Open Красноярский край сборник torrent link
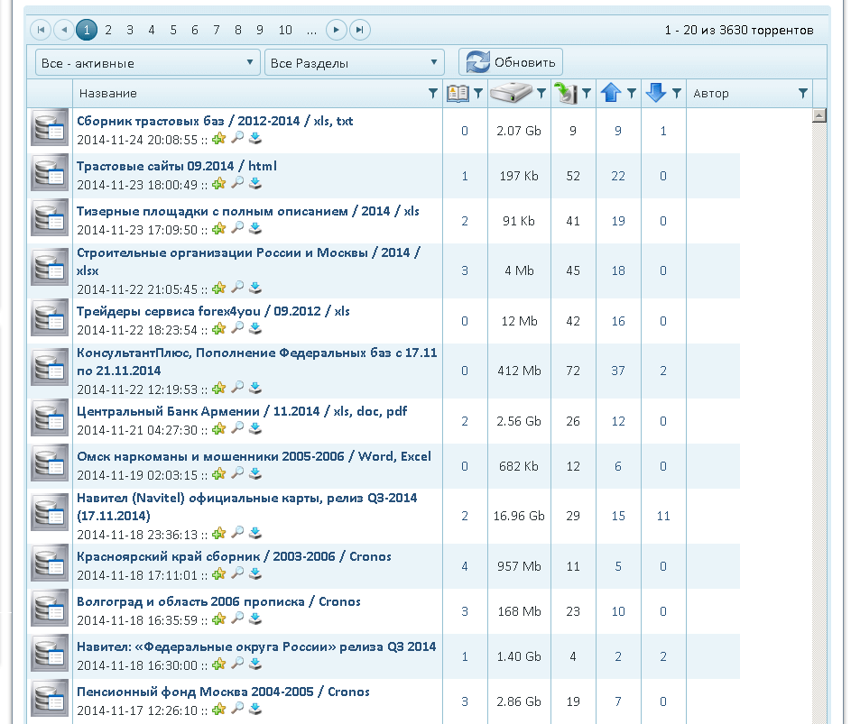851x724 pixels. pos(234,556)
